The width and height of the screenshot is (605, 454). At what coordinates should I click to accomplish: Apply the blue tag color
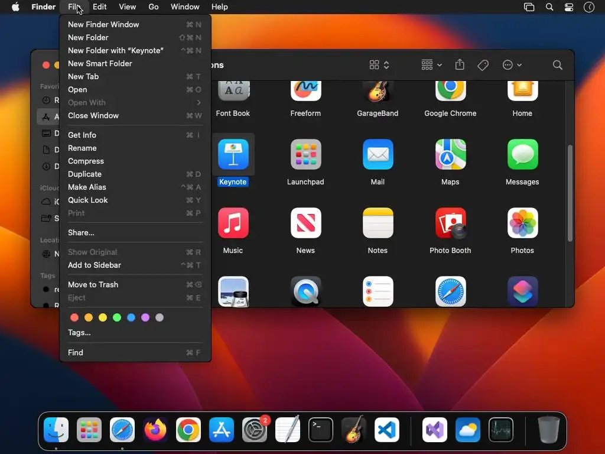pos(131,317)
